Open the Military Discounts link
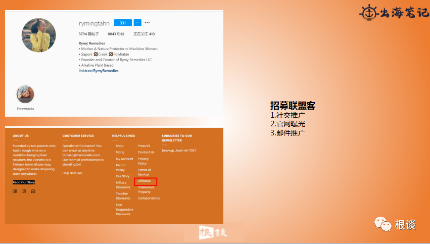Screen dimensions: 430x244 point(123,185)
